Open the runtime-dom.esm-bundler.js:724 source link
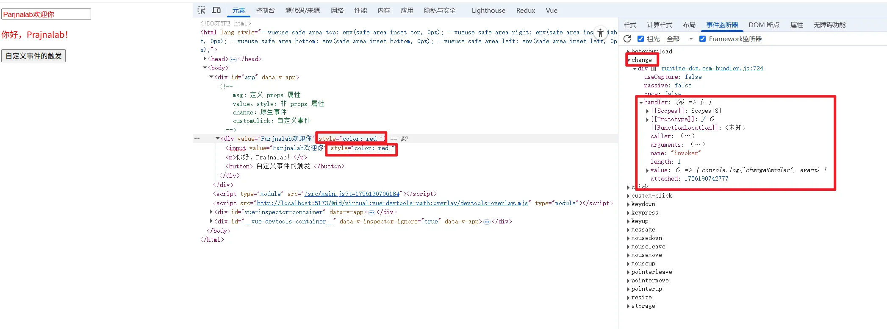 tap(712, 69)
